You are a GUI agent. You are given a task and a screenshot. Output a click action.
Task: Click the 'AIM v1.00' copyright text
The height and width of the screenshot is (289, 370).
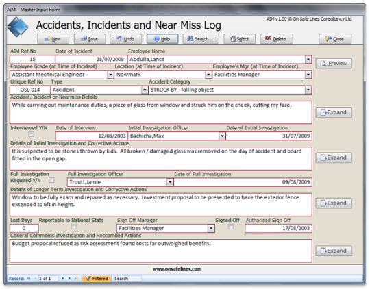pyautogui.click(x=309, y=19)
